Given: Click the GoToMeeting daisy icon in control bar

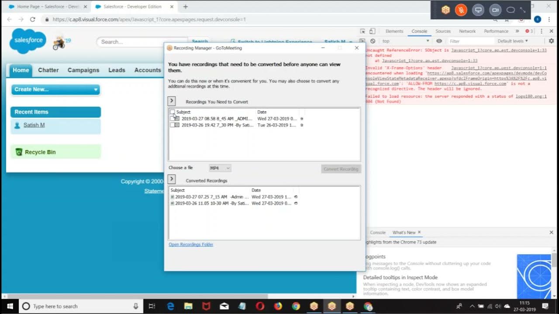Looking at the screenshot, I should [x=445, y=10].
